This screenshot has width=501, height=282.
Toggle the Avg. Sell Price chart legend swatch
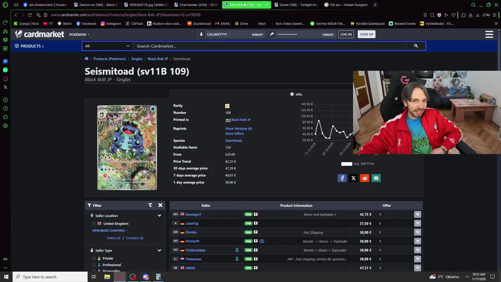[x=347, y=164]
